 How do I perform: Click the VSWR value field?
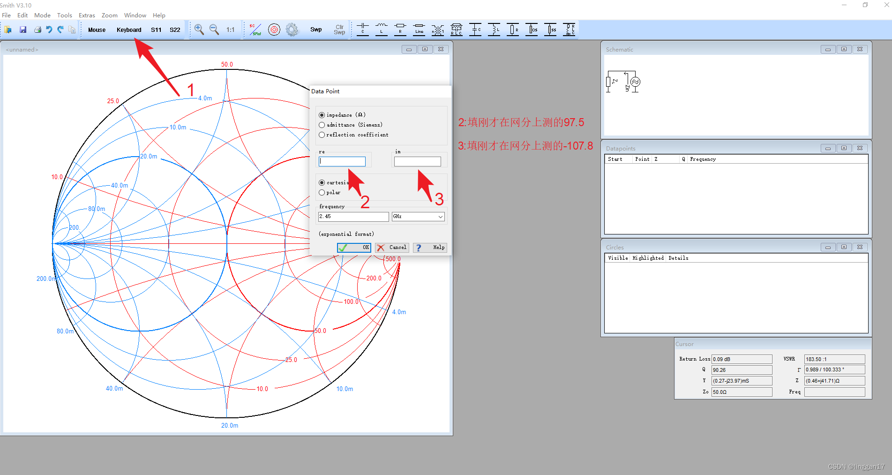pyautogui.click(x=834, y=359)
